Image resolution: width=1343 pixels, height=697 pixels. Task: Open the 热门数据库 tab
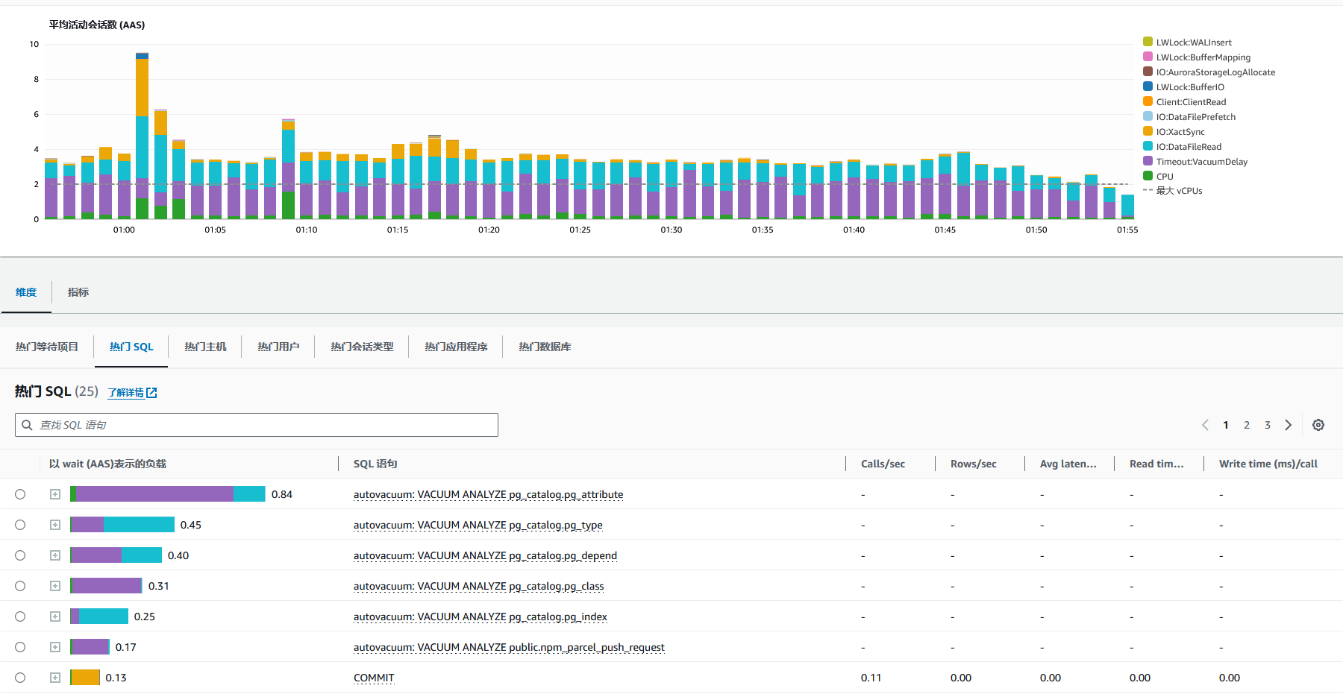545,347
